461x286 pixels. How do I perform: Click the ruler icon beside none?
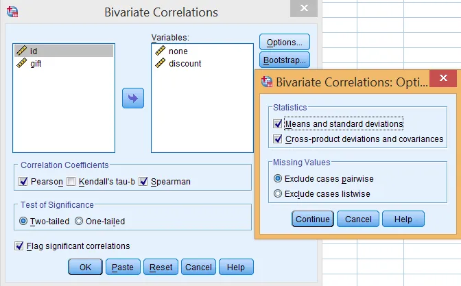pyautogui.click(x=161, y=51)
